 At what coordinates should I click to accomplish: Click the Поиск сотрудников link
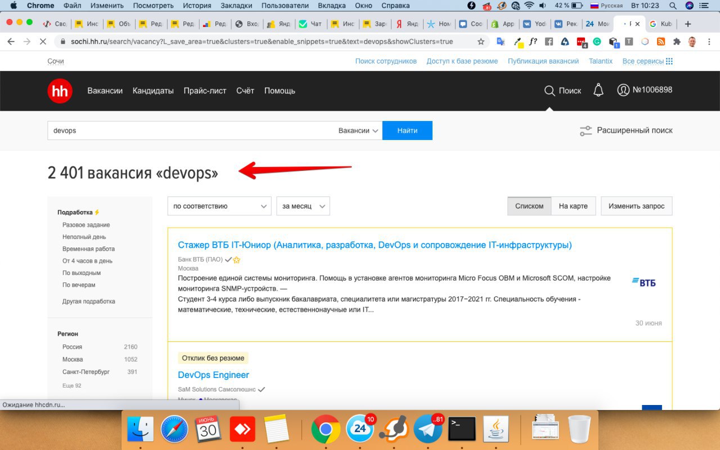point(386,61)
